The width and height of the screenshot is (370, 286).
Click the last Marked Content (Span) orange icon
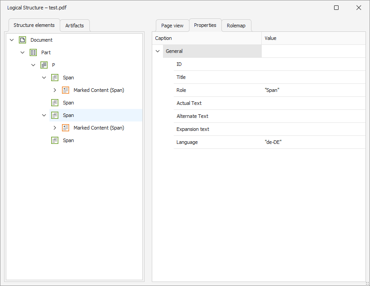click(66, 128)
